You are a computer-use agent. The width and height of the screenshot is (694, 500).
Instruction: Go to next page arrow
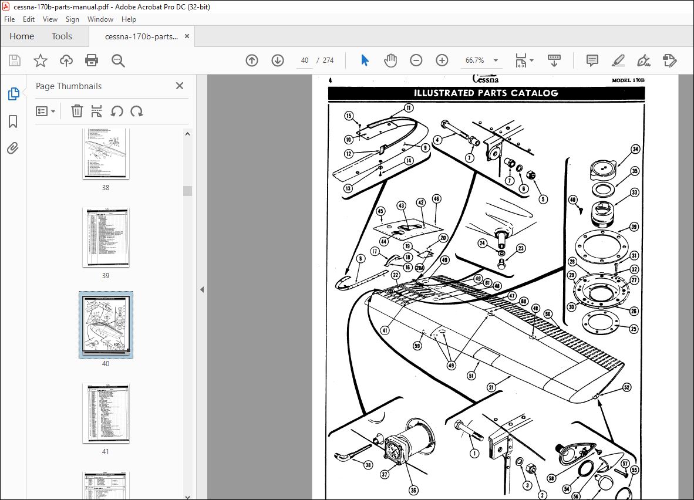(x=278, y=60)
